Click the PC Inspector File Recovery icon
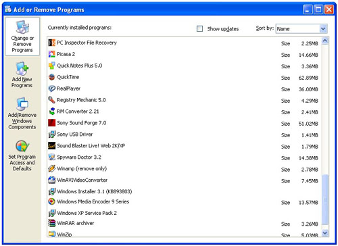Viewport: 338px width, 246px height. (x=51, y=43)
